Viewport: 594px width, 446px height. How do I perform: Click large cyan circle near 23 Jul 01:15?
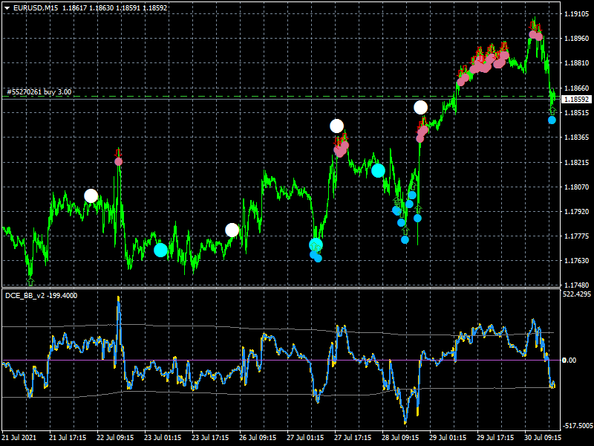click(x=160, y=250)
